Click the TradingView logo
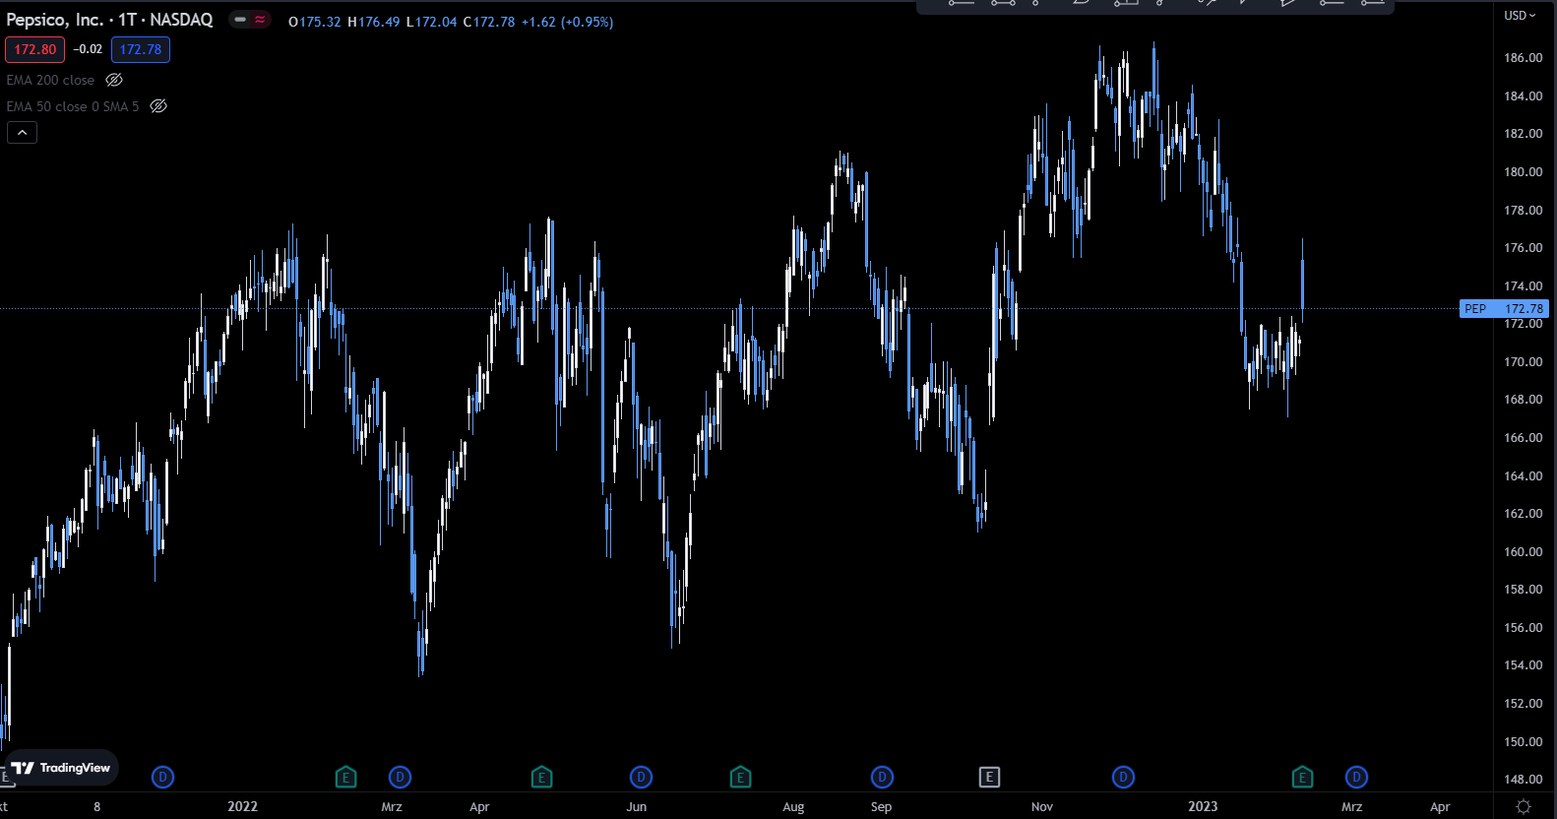 pyautogui.click(x=61, y=768)
